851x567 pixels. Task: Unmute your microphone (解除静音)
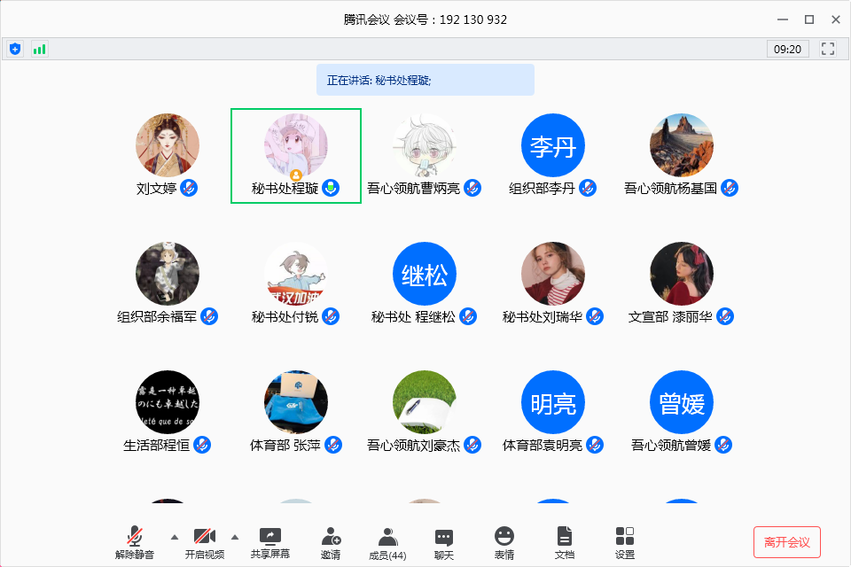pyautogui.click(x=135, y=542)
